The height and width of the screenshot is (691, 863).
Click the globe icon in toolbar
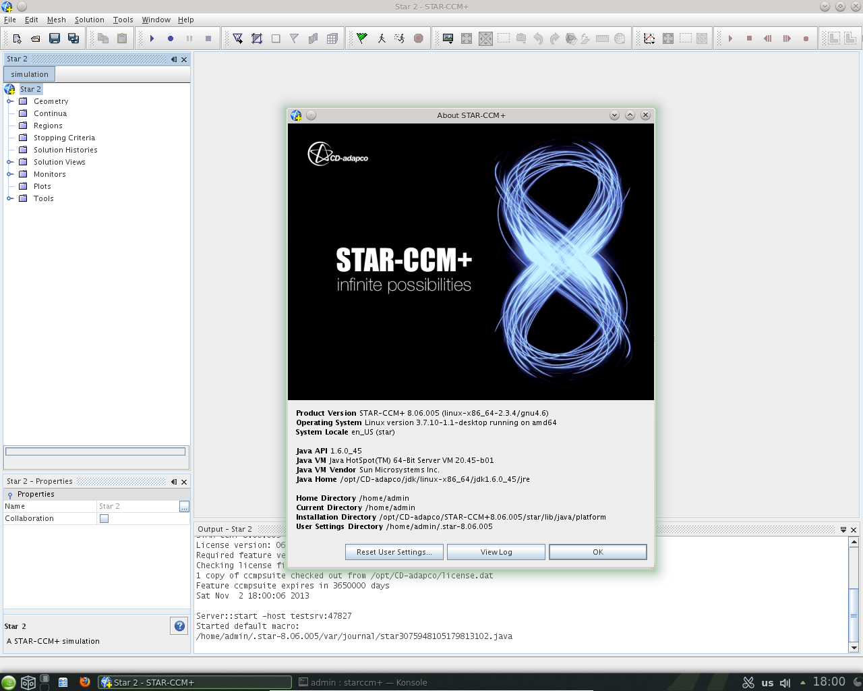(620, 38)
